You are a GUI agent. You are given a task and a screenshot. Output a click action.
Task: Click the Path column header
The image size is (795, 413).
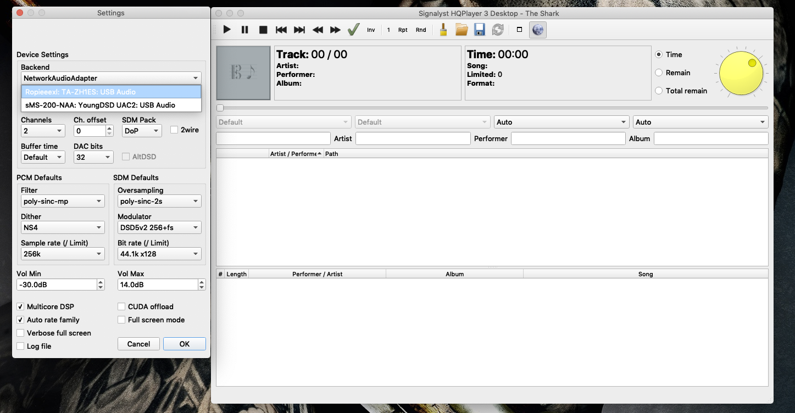[546, 154]
